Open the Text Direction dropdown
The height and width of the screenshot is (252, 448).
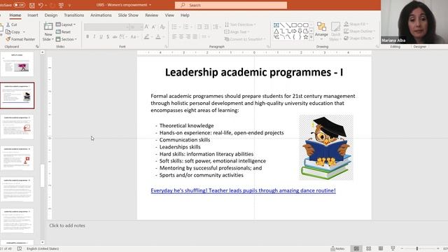240,24
